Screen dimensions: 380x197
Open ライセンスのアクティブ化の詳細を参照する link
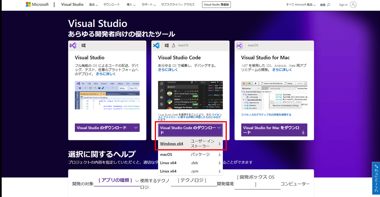point(266,115)
